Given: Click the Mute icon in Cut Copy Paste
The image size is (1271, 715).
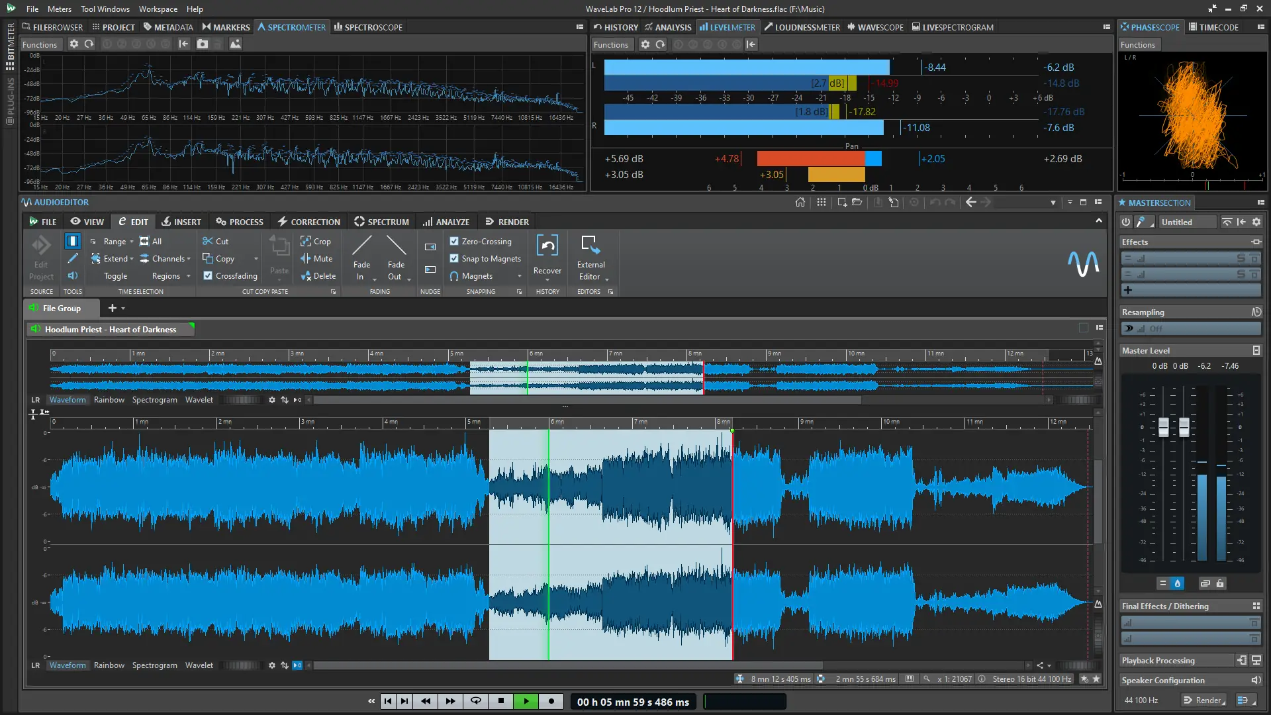Looking at the screenshot, I should (x=306, y=258).
